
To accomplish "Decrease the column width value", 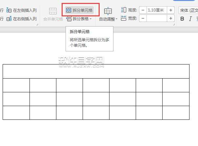I will coord(143,18).
